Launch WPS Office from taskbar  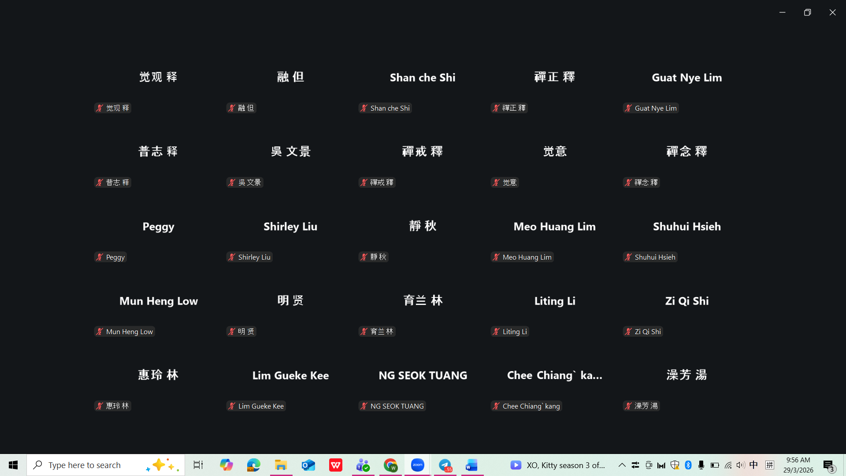click(x=336, y=465)
